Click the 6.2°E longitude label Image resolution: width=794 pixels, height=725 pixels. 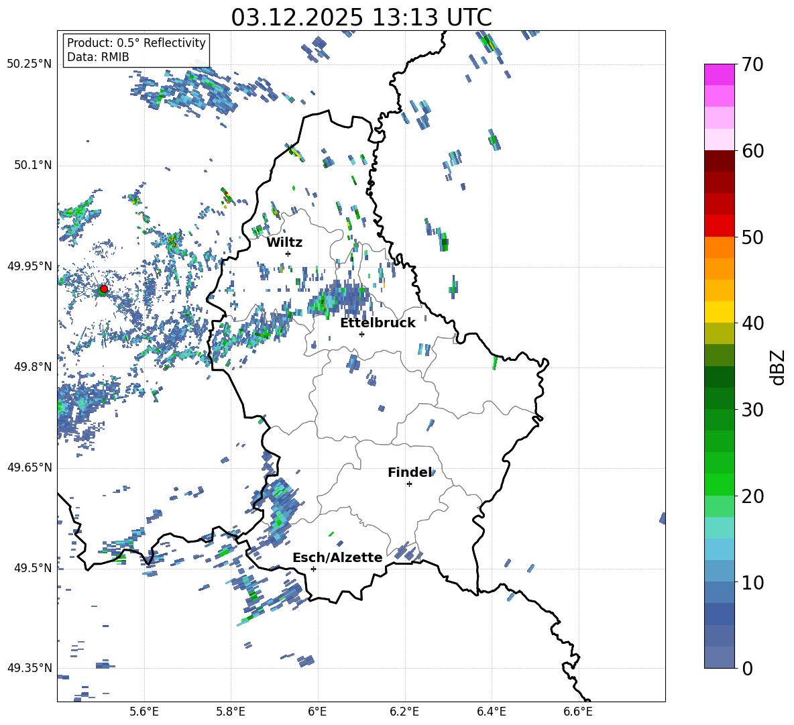tap(404, 712)
